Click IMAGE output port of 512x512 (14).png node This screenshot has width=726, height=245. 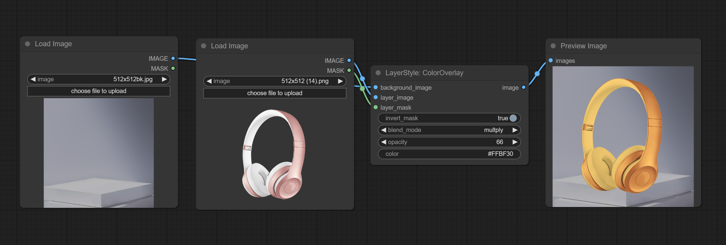coord(349,60)
